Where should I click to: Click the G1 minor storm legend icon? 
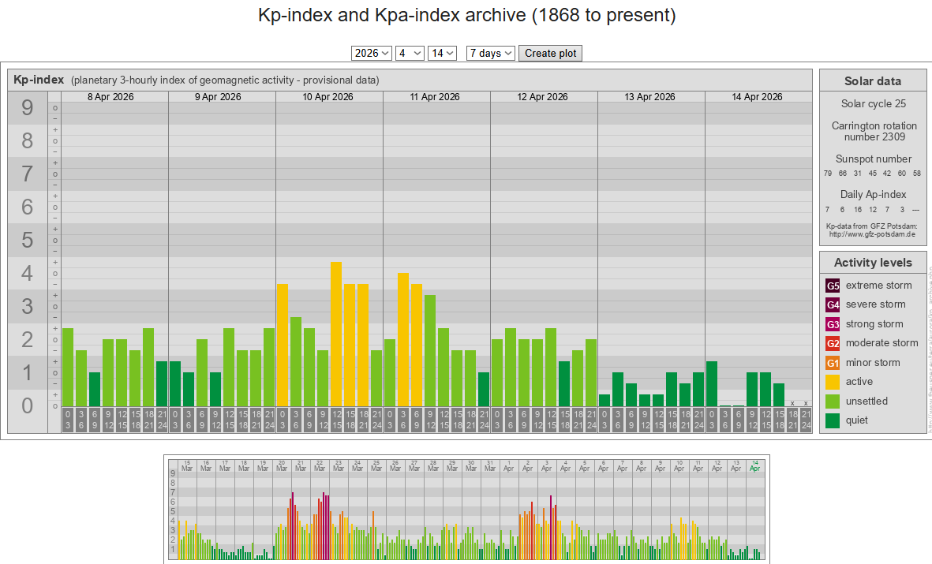(x=833, y=363)
